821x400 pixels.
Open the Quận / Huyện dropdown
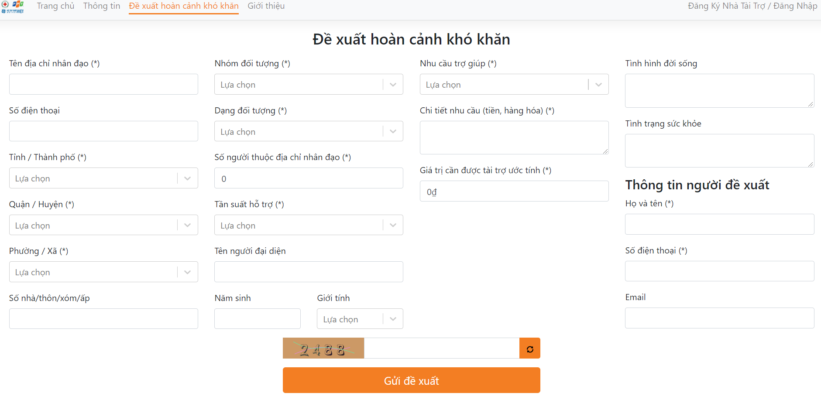coord(103,226)
